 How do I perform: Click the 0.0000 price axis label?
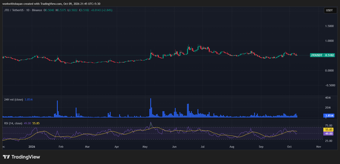(329, 71)
